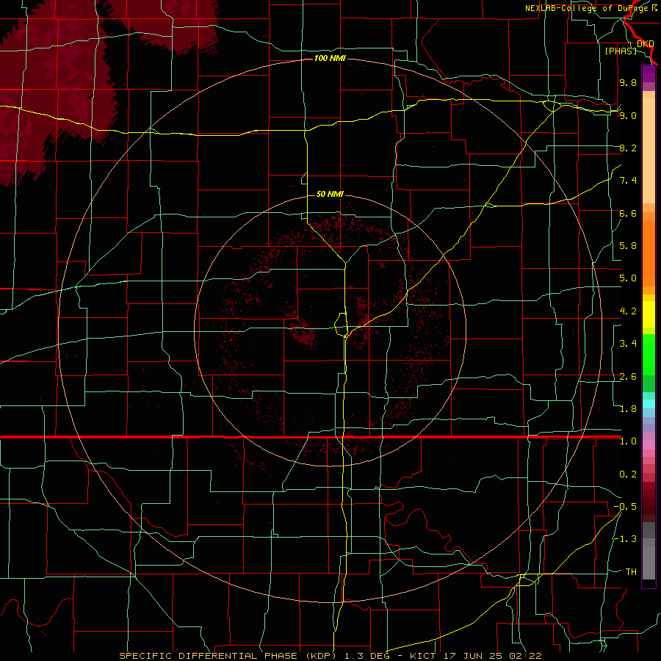Click the 7.4 color scale value
The image size is (661, 661).
[628, 181]
